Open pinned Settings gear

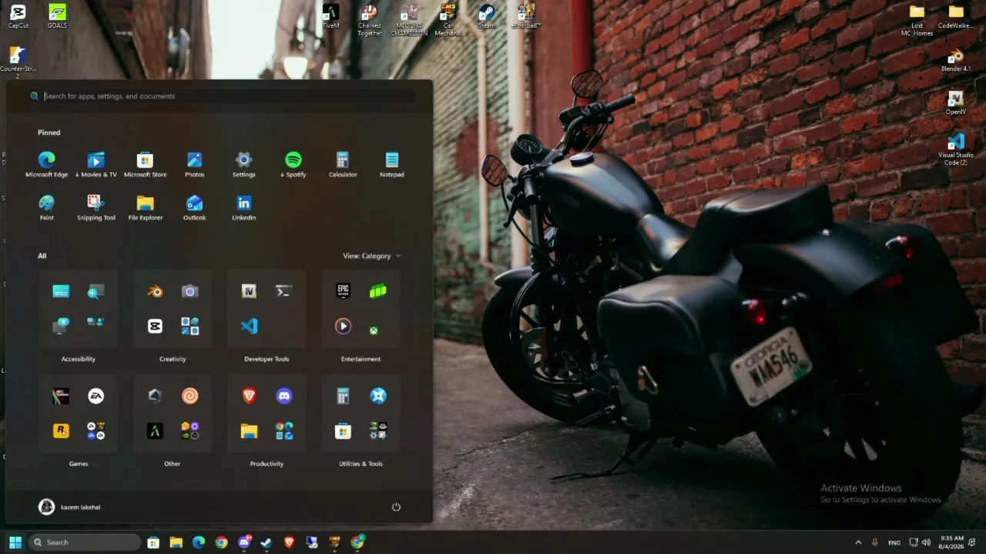pos(243,165)
